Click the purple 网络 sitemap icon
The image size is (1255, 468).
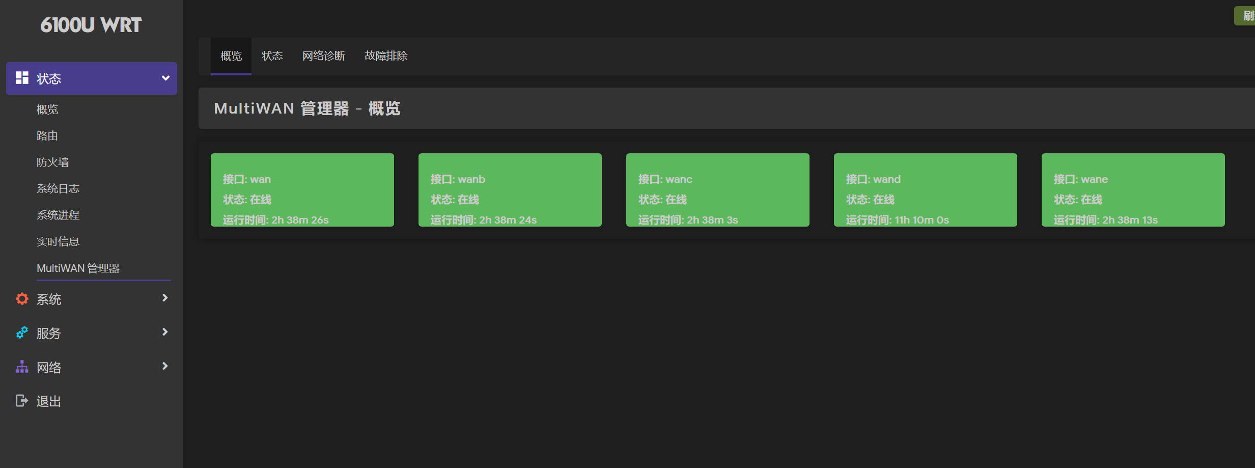(22, 367)
